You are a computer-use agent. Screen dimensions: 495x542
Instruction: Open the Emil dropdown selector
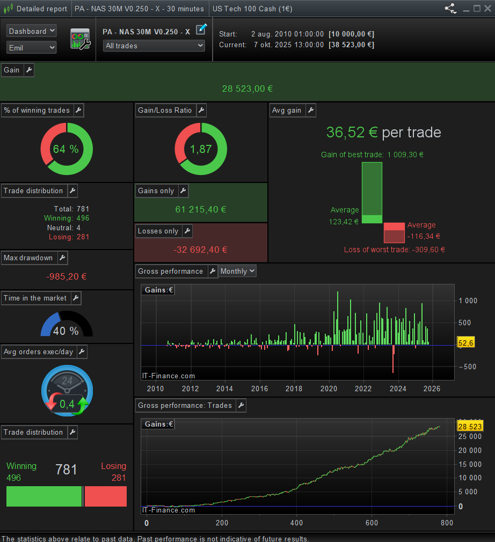tap(32, 48)
